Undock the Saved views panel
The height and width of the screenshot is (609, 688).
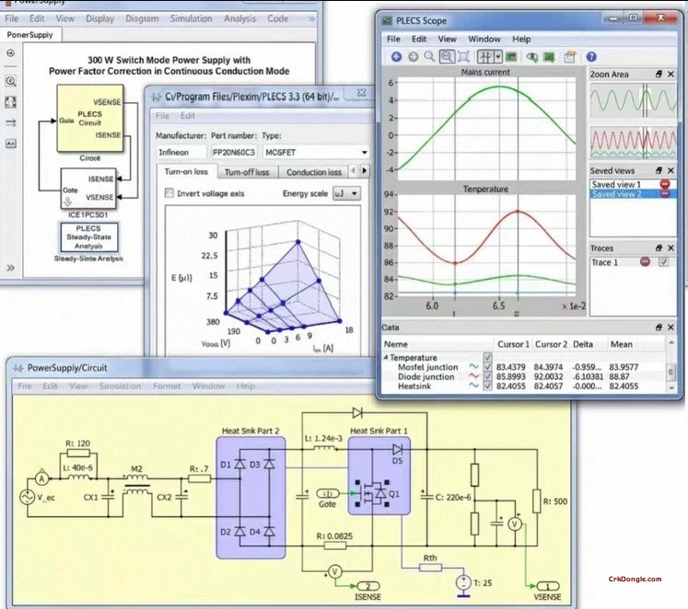(659, 170)
